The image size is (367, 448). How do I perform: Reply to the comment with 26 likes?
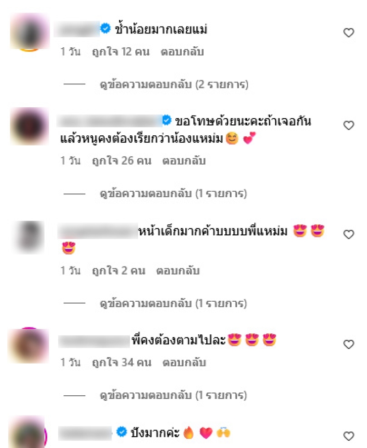coord(184,161)
